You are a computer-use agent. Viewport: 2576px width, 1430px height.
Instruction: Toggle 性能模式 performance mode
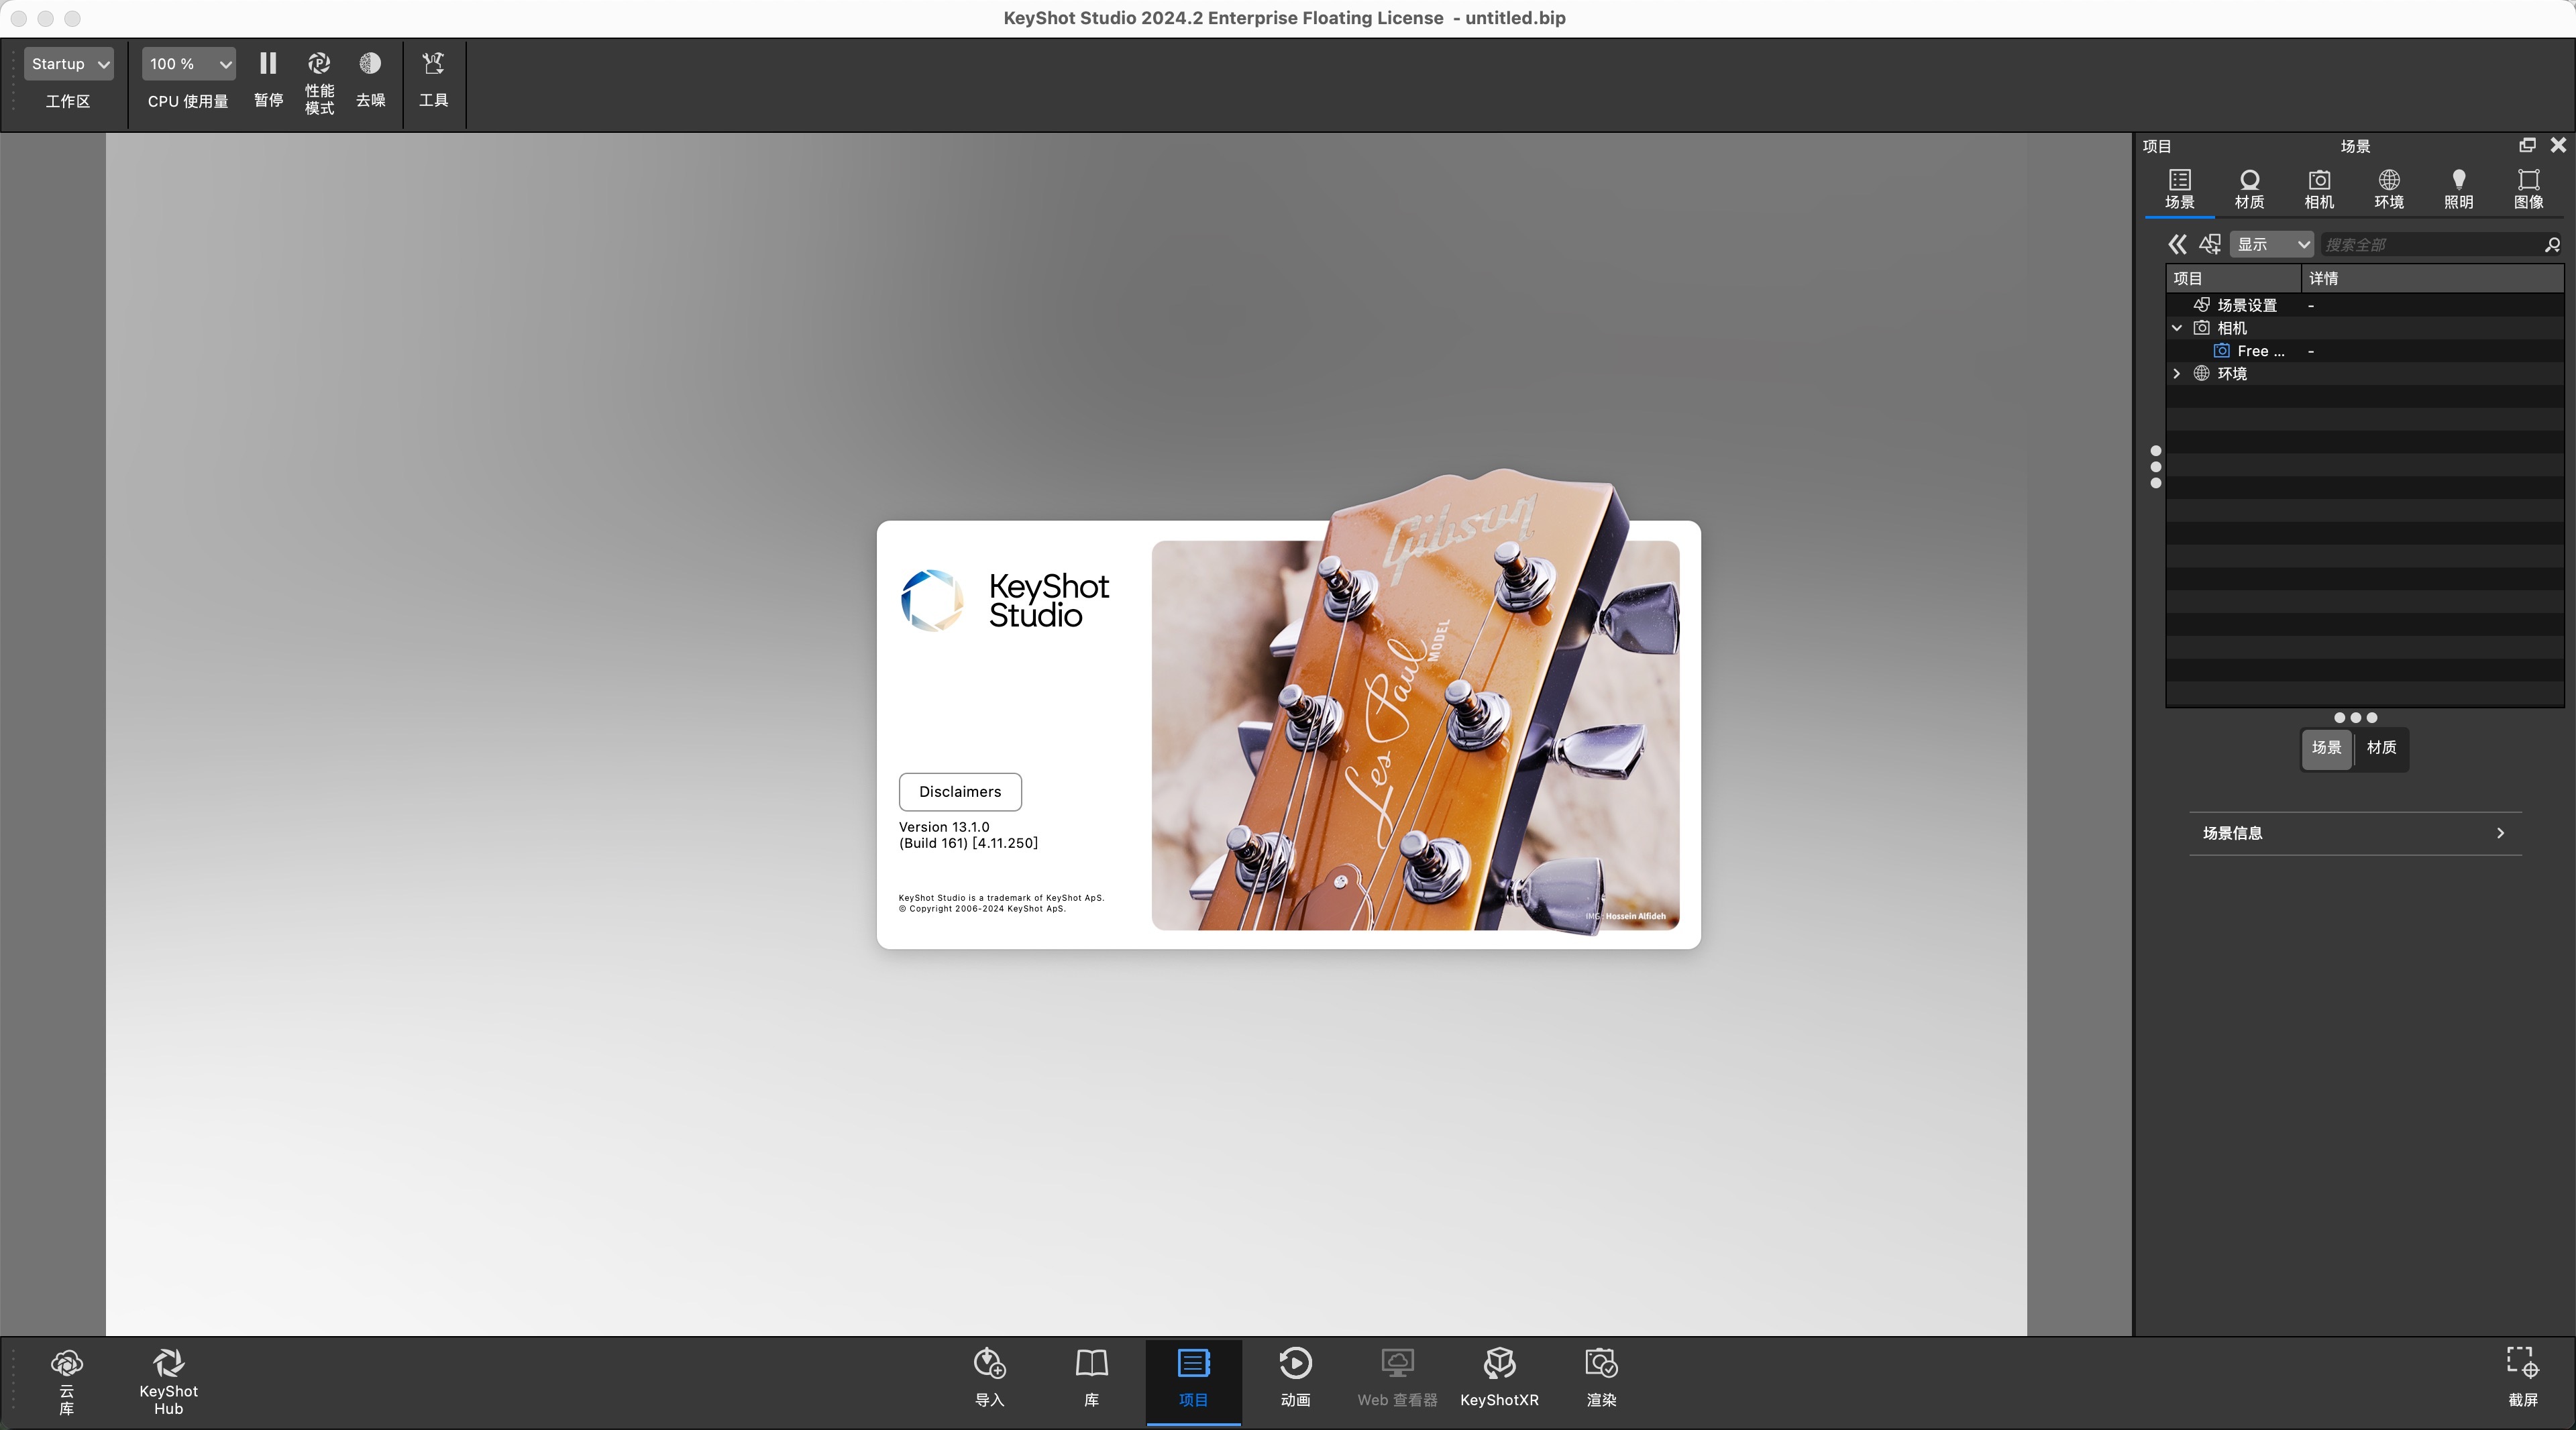coord(319,84)
